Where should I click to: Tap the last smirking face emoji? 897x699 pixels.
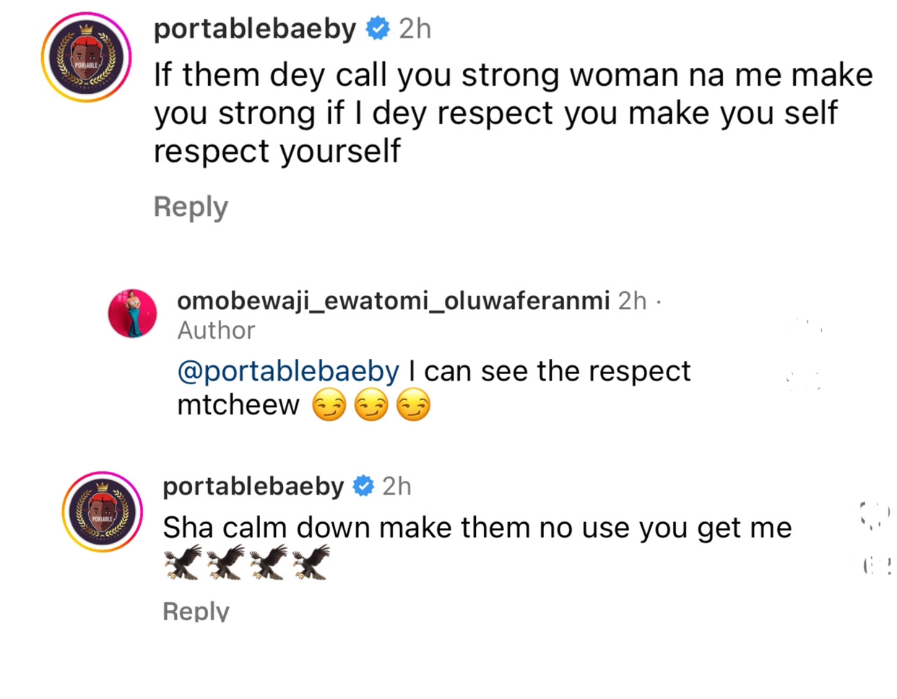pos(413,405)
